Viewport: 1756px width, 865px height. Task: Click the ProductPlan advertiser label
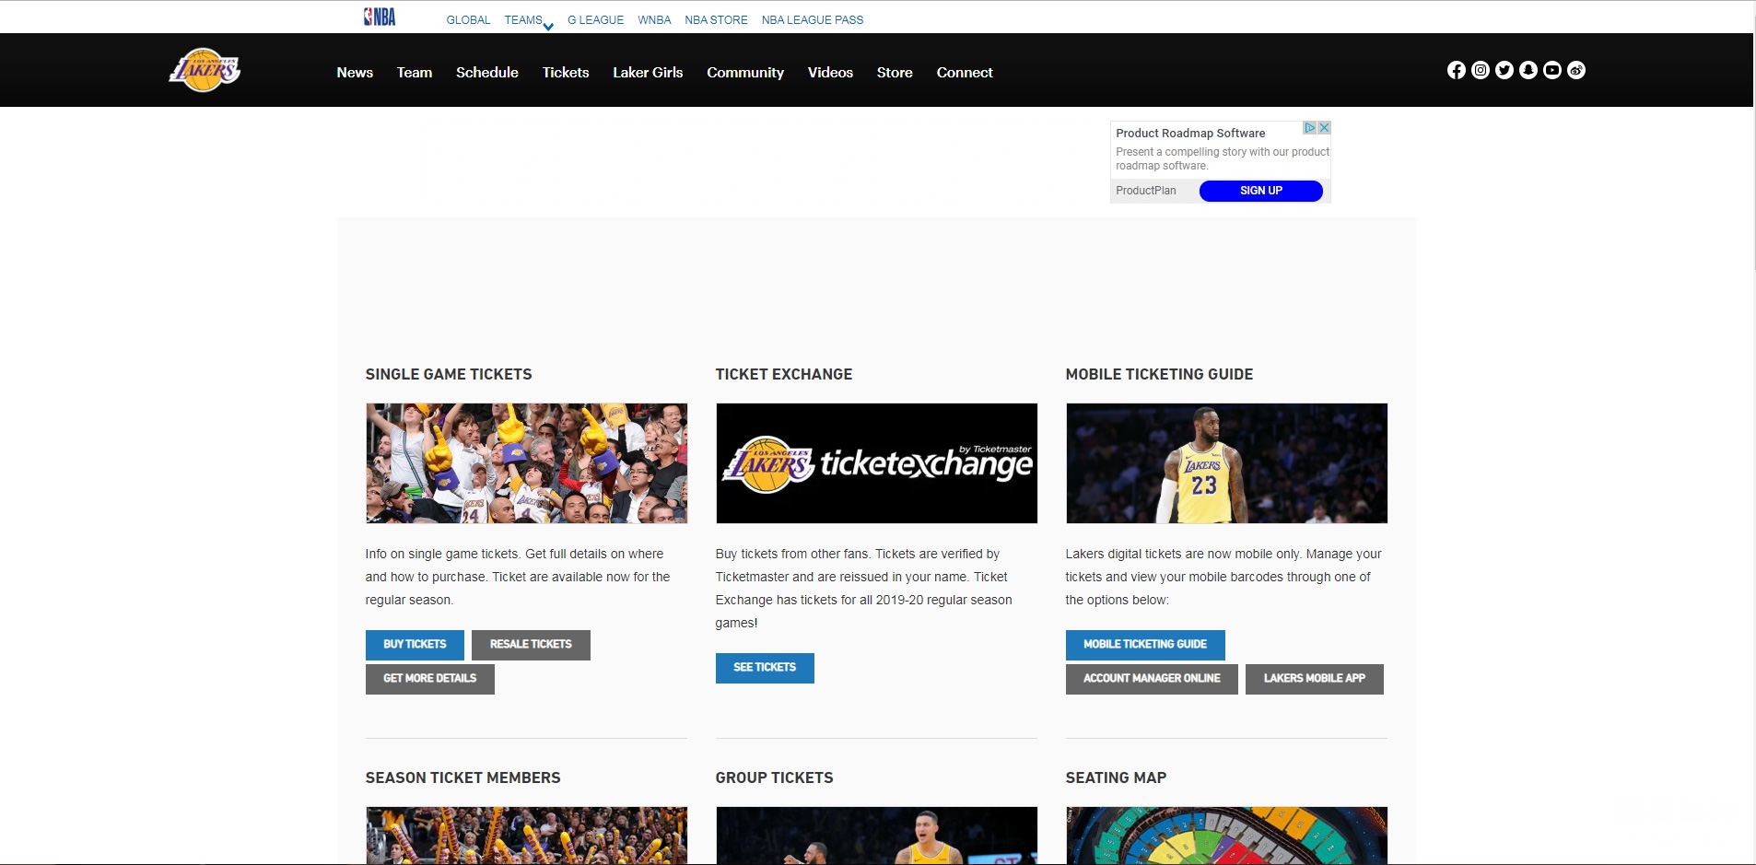[1146, 191]
